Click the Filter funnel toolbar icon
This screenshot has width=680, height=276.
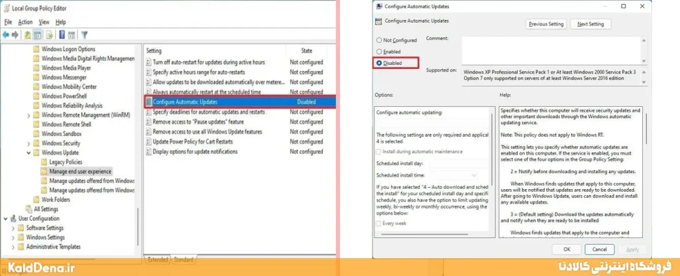84,34
